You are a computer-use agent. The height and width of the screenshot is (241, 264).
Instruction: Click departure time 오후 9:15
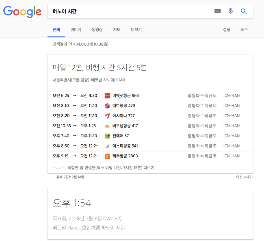point(61,156)
